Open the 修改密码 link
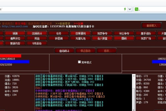This screenshot has width=166, height=111. coord(33,24)
